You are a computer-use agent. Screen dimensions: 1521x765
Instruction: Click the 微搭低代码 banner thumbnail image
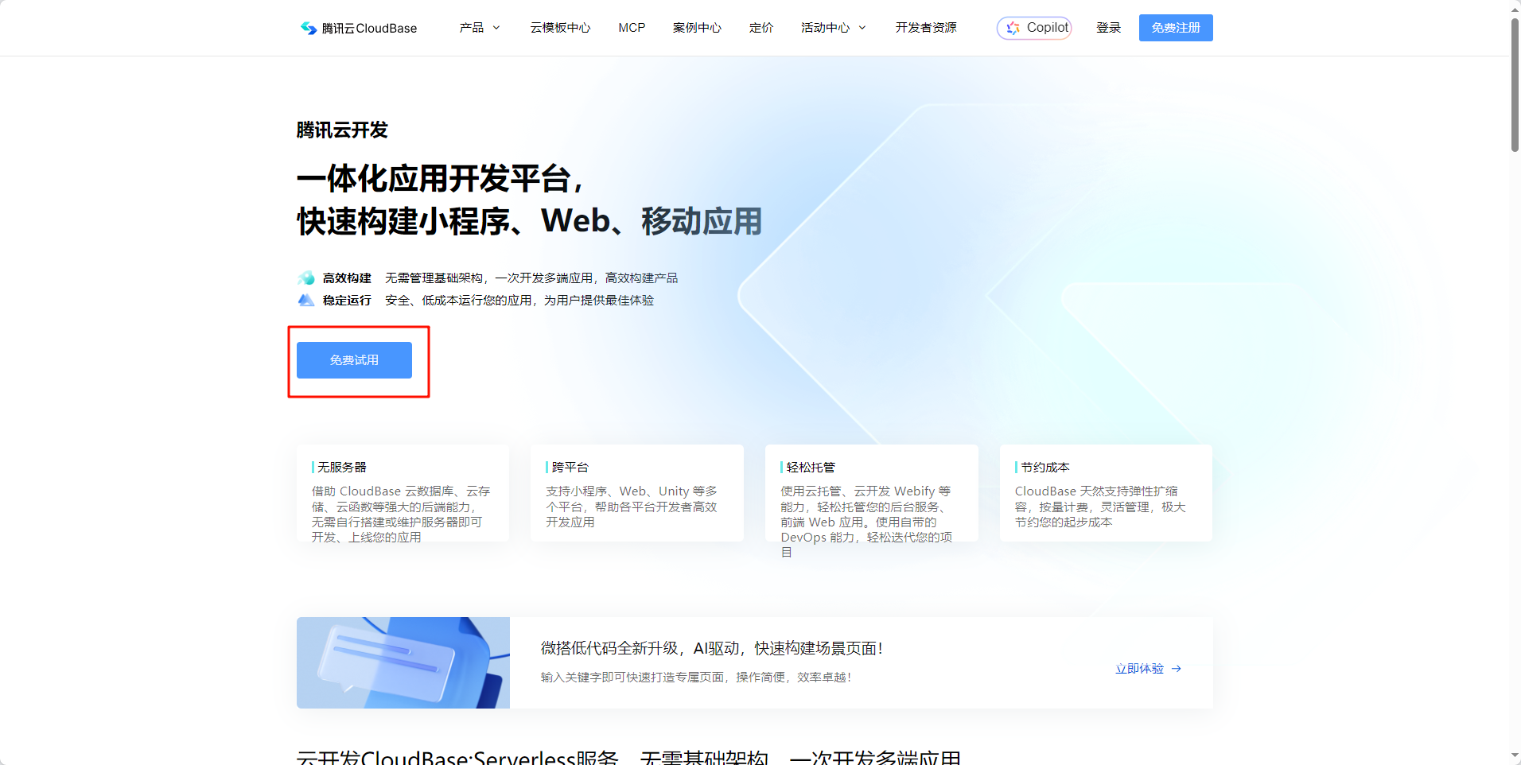coord(403,662)
